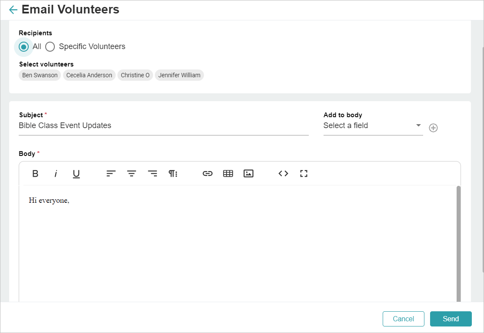Select the Christine O volunteer chip
The height and width of the screenshot is (333, 484).
tap(135, 75)
